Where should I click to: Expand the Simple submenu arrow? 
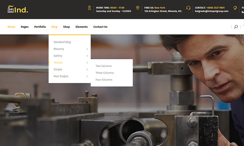(x=87, y=70)
